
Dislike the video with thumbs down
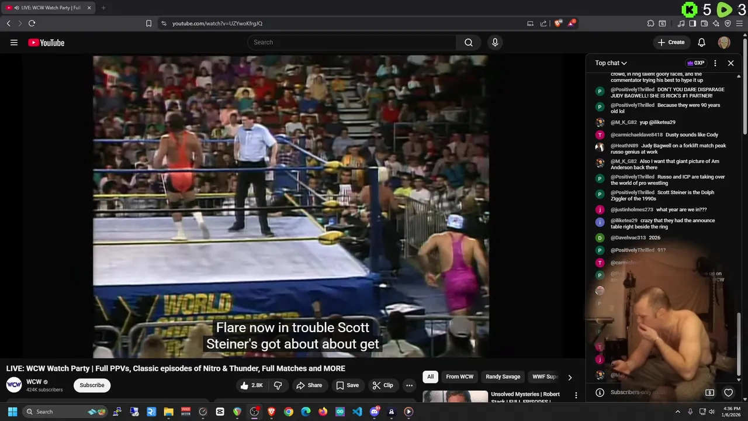pos(278,385)
